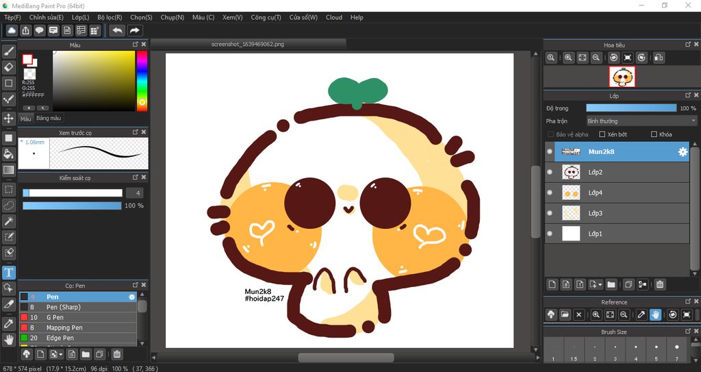
Task: Zoom out the navigator view
Action: (x=596, y=58)
